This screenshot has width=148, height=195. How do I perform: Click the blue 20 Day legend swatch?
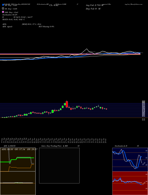coord(3,5)
